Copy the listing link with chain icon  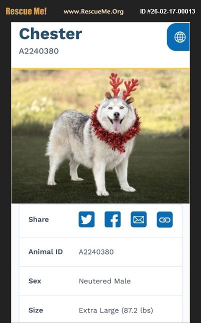point(165,219)
